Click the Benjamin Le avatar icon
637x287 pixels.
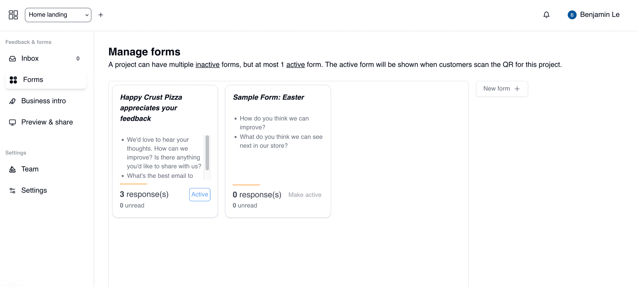pyautogui.click(x=572, y=15)
